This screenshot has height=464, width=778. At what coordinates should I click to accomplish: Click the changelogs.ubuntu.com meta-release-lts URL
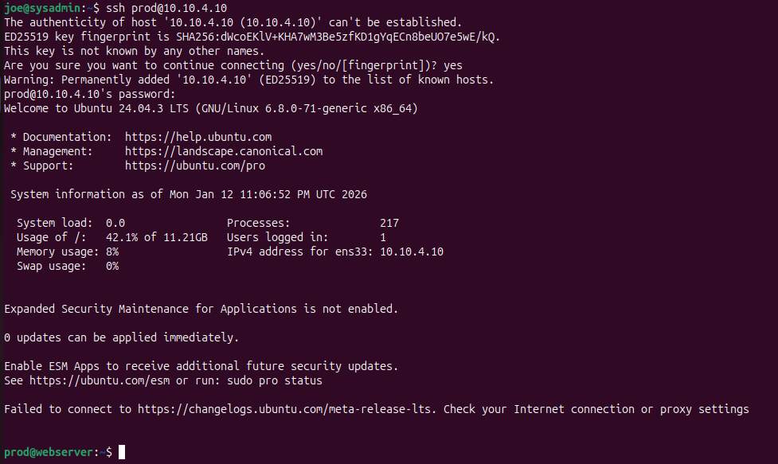[287, 409]
